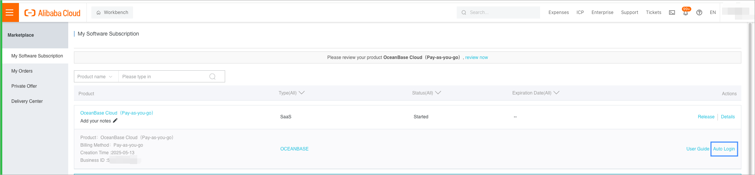Select My Orders in sidebar
755x175 pixels.
(22, 71)
